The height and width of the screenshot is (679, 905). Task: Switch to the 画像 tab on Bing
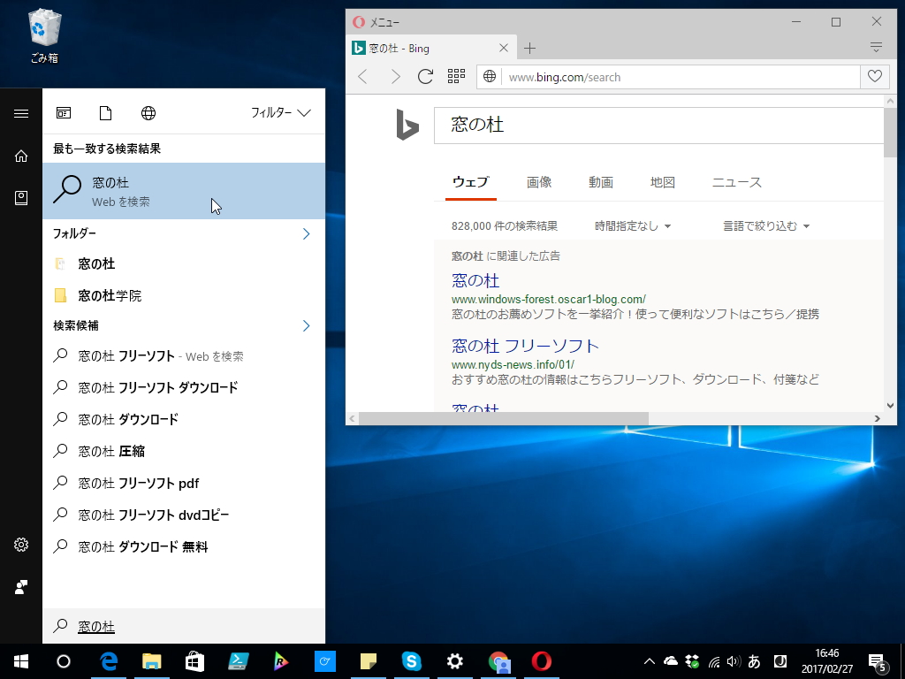point(539,182)
